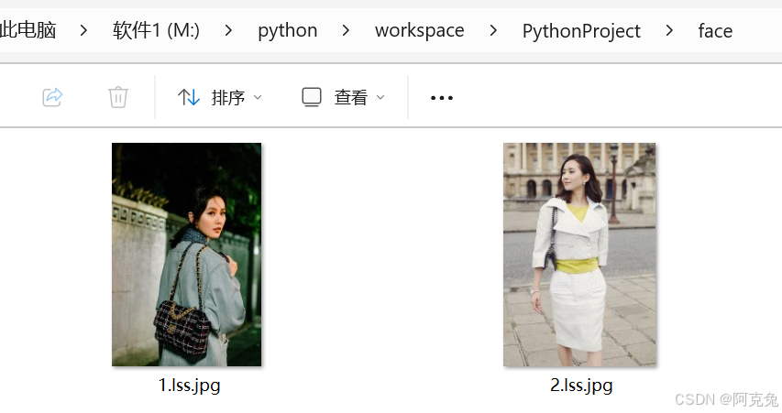Image resolution: width=782 pixels, height=413 pixels.
Task: Select the thumbnail above 1.lss.jpg
Action: click(x=186, y=255)
